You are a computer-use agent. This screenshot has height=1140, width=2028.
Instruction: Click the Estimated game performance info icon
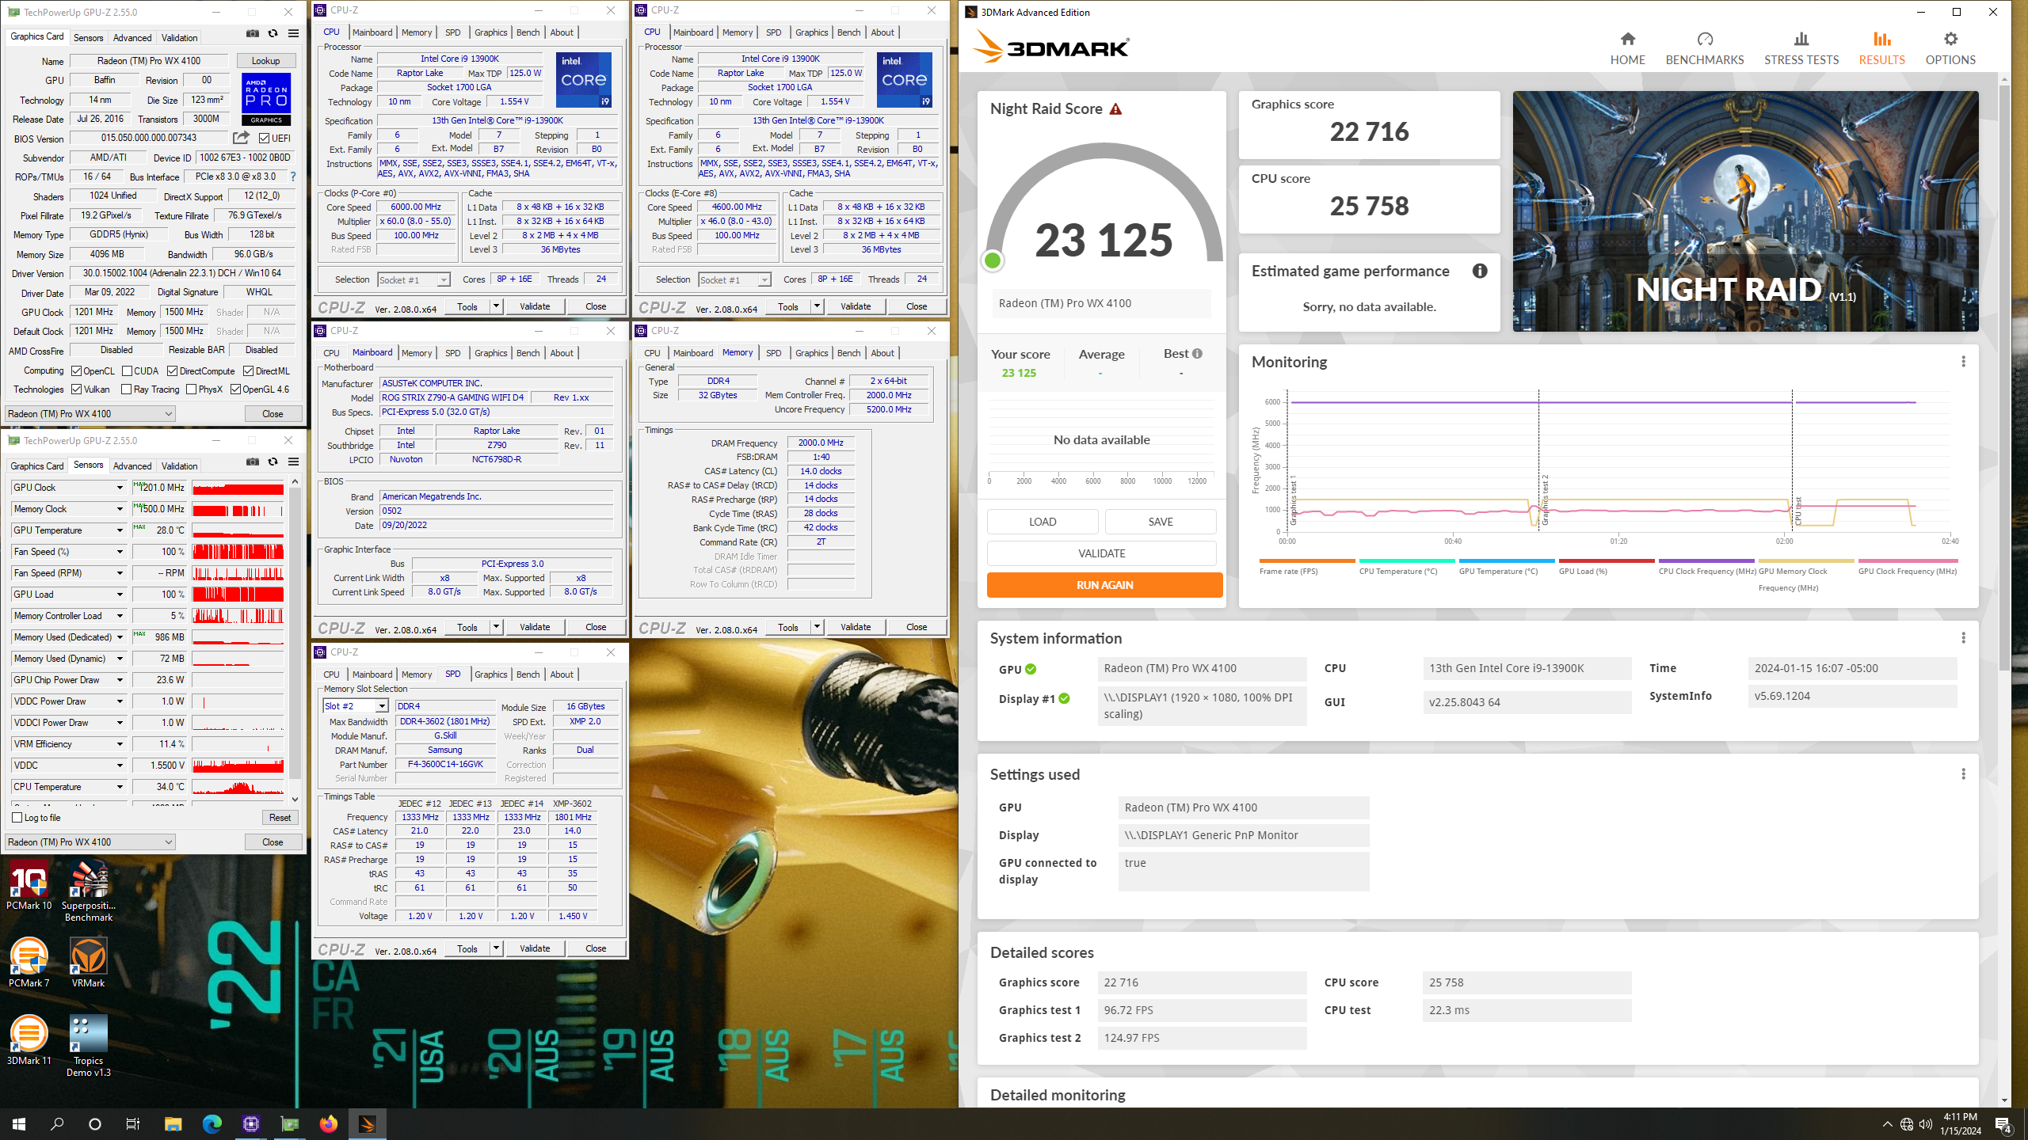[x=1479, y=272]
